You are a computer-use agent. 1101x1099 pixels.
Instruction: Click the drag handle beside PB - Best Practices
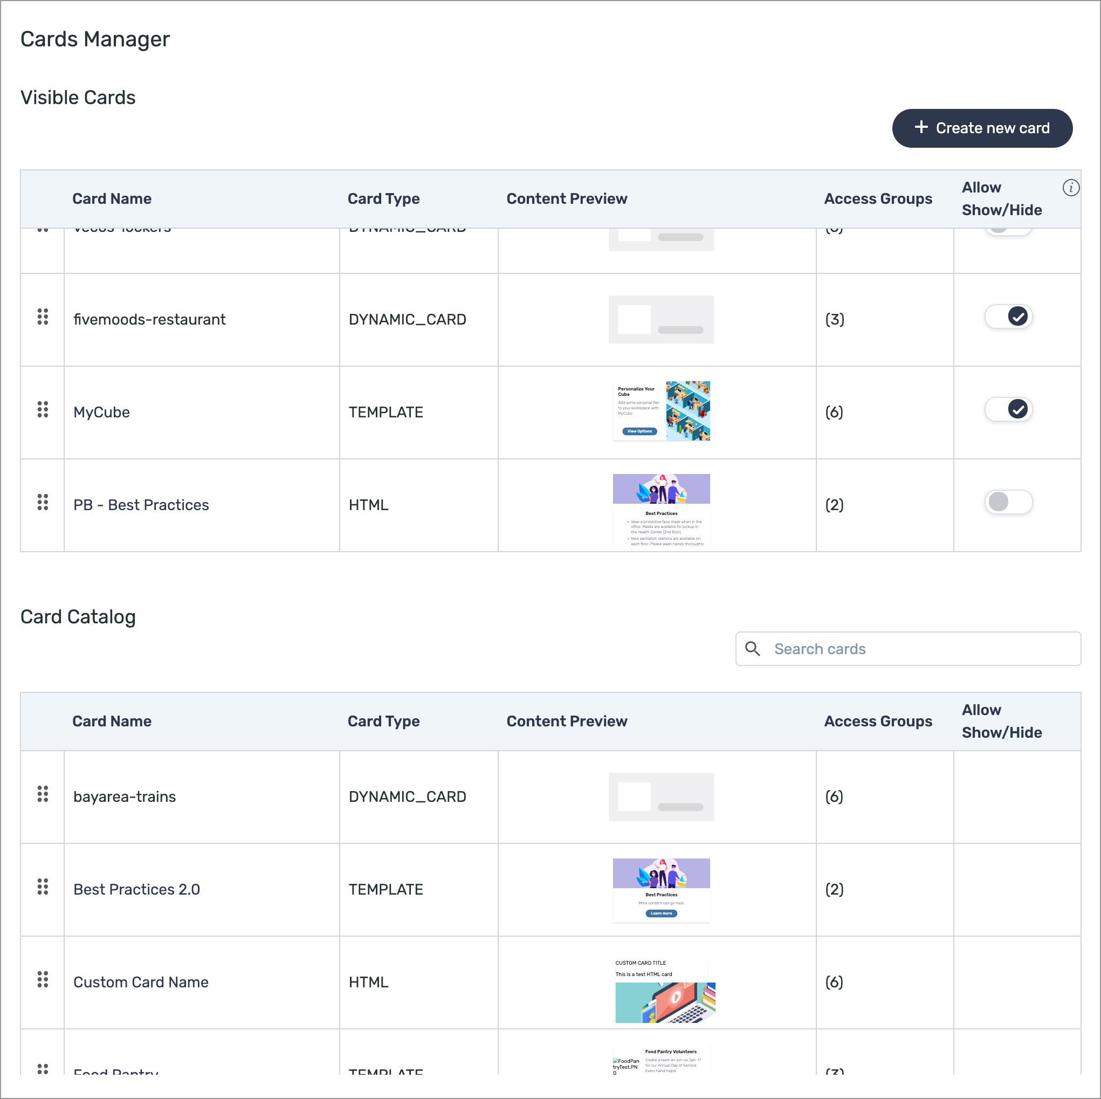[x=42, y=503]
